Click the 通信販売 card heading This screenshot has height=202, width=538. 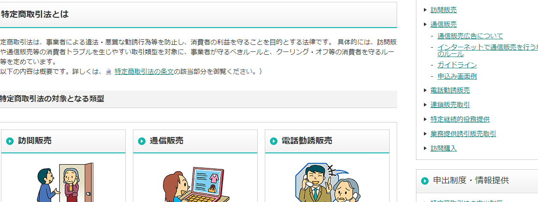tap(166, 141)
